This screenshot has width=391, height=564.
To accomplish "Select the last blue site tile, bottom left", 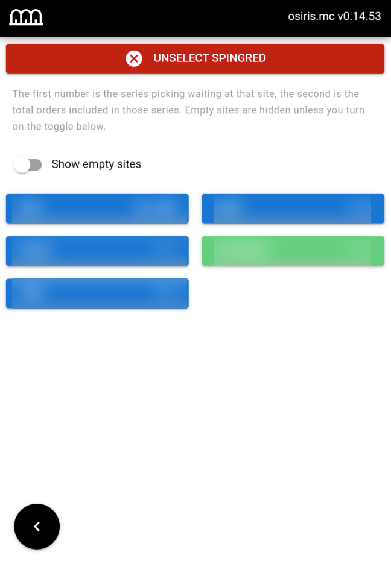I will coord(97,293).
